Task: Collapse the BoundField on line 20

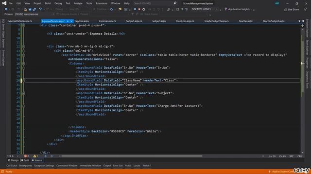Action: [24, 81]
